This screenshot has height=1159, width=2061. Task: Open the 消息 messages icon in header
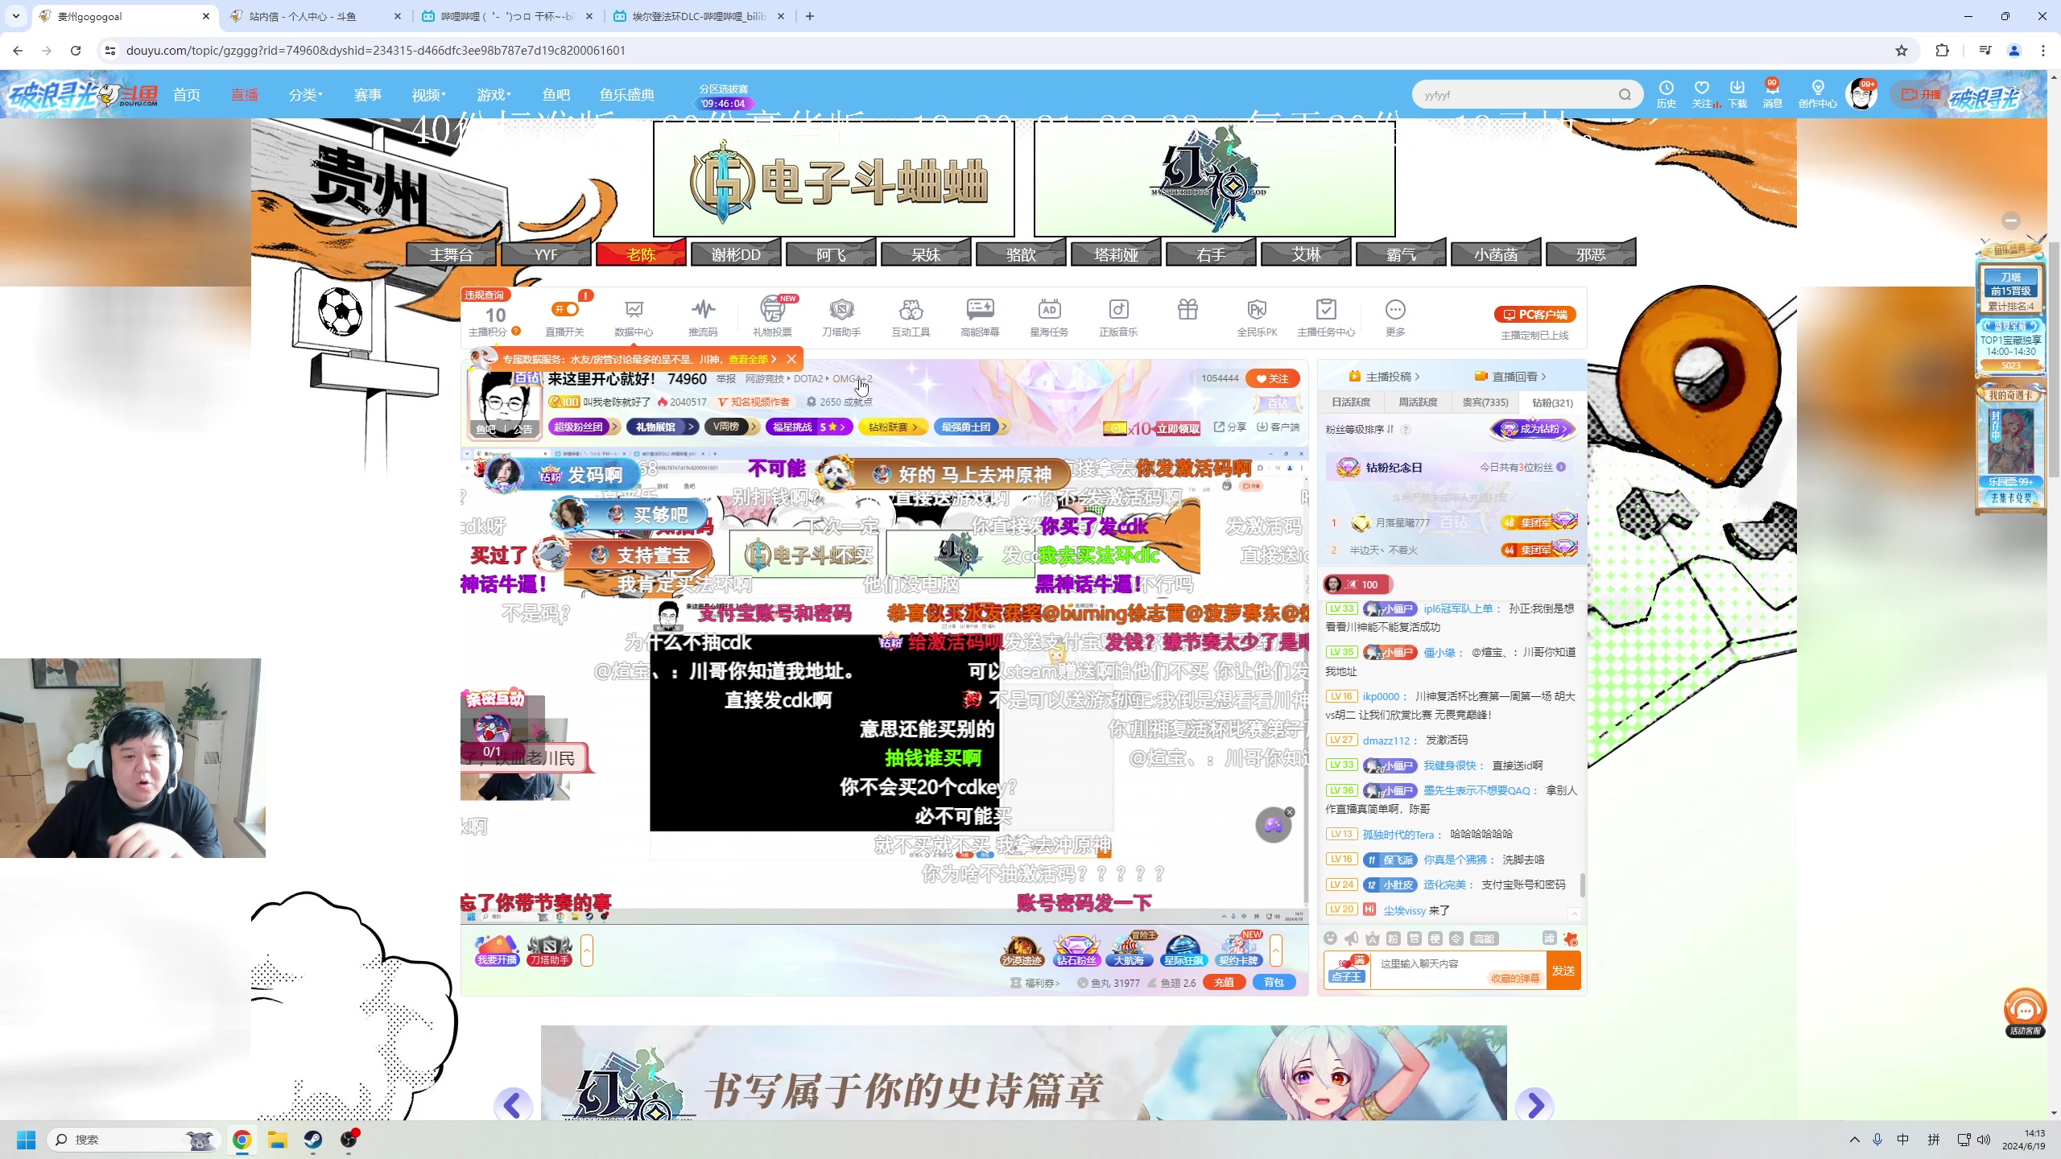pos(1772,94)
